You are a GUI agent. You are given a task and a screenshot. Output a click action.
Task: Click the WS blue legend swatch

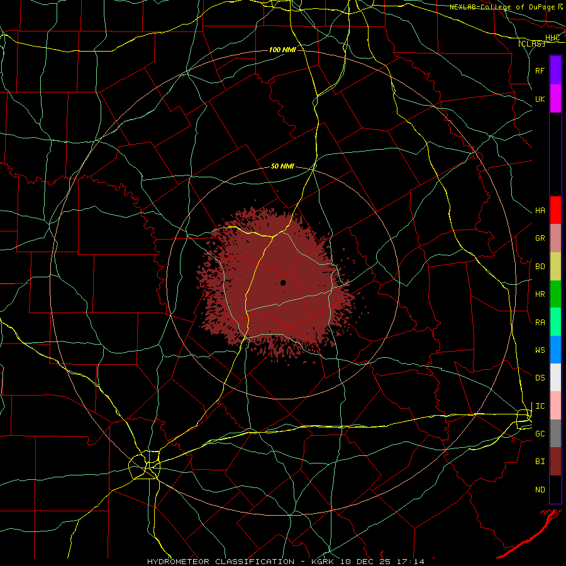pos(555,350)
